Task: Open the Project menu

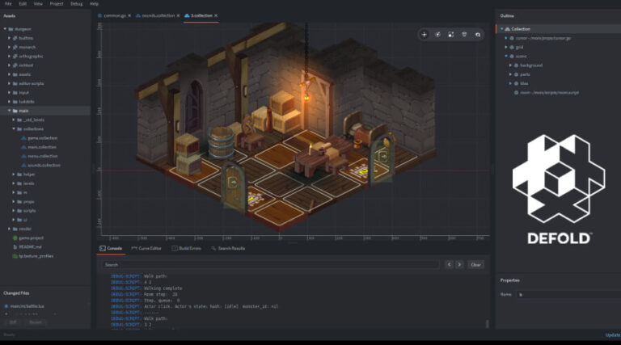Action: [57, 3]
